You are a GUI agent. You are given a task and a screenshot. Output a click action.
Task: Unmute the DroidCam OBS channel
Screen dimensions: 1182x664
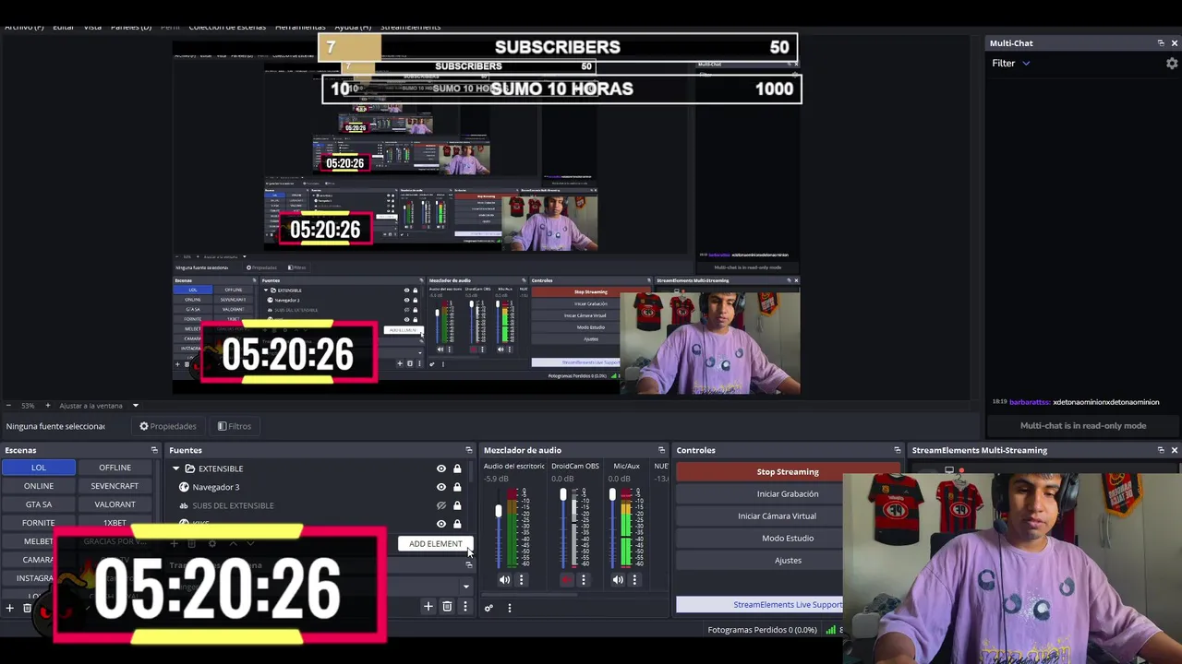coord(566,580)
